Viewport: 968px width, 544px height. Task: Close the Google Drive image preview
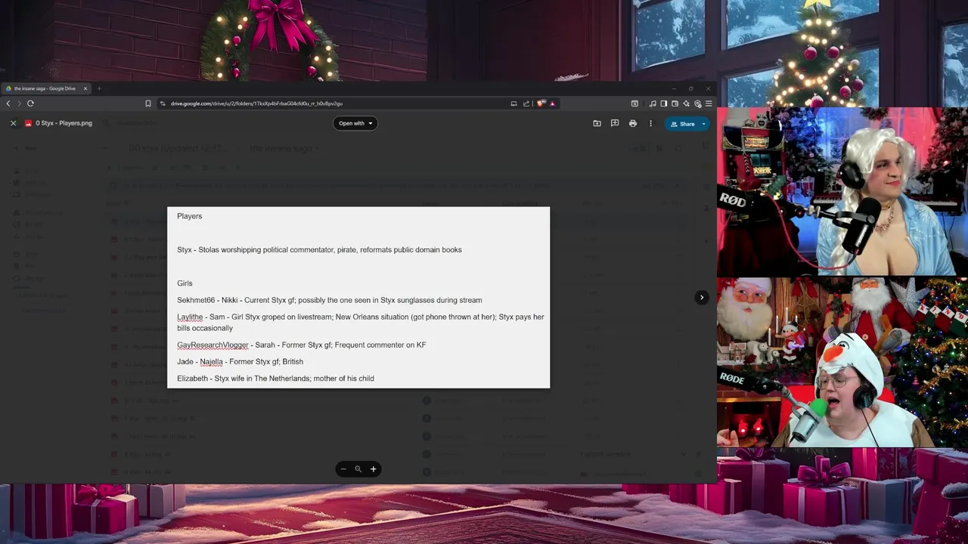click(x=13, y=123)
